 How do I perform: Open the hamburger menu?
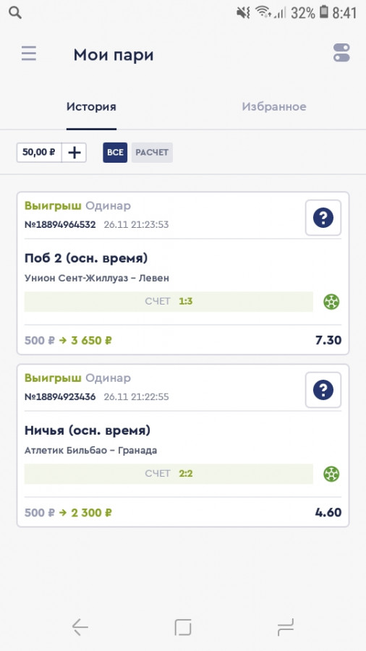[29, 54]
